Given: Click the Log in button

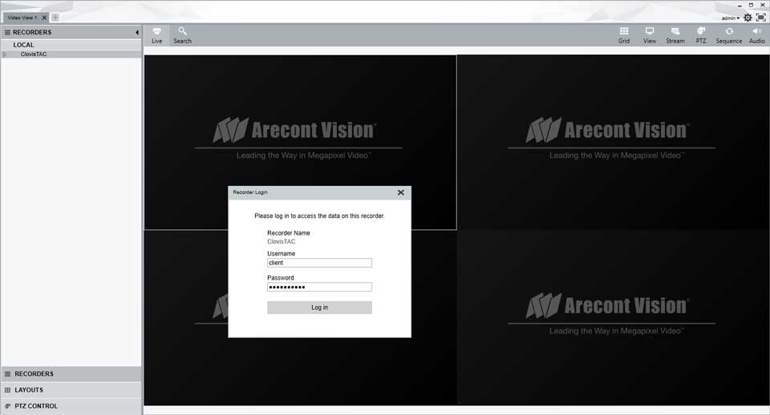Looking at the screenshot, I should pos(319,308).
